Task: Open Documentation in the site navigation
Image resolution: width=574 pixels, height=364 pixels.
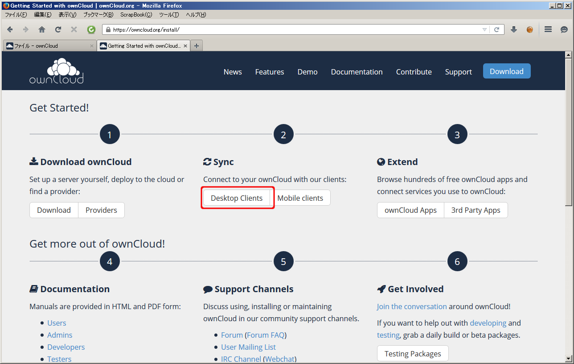Action: point(357,72)
